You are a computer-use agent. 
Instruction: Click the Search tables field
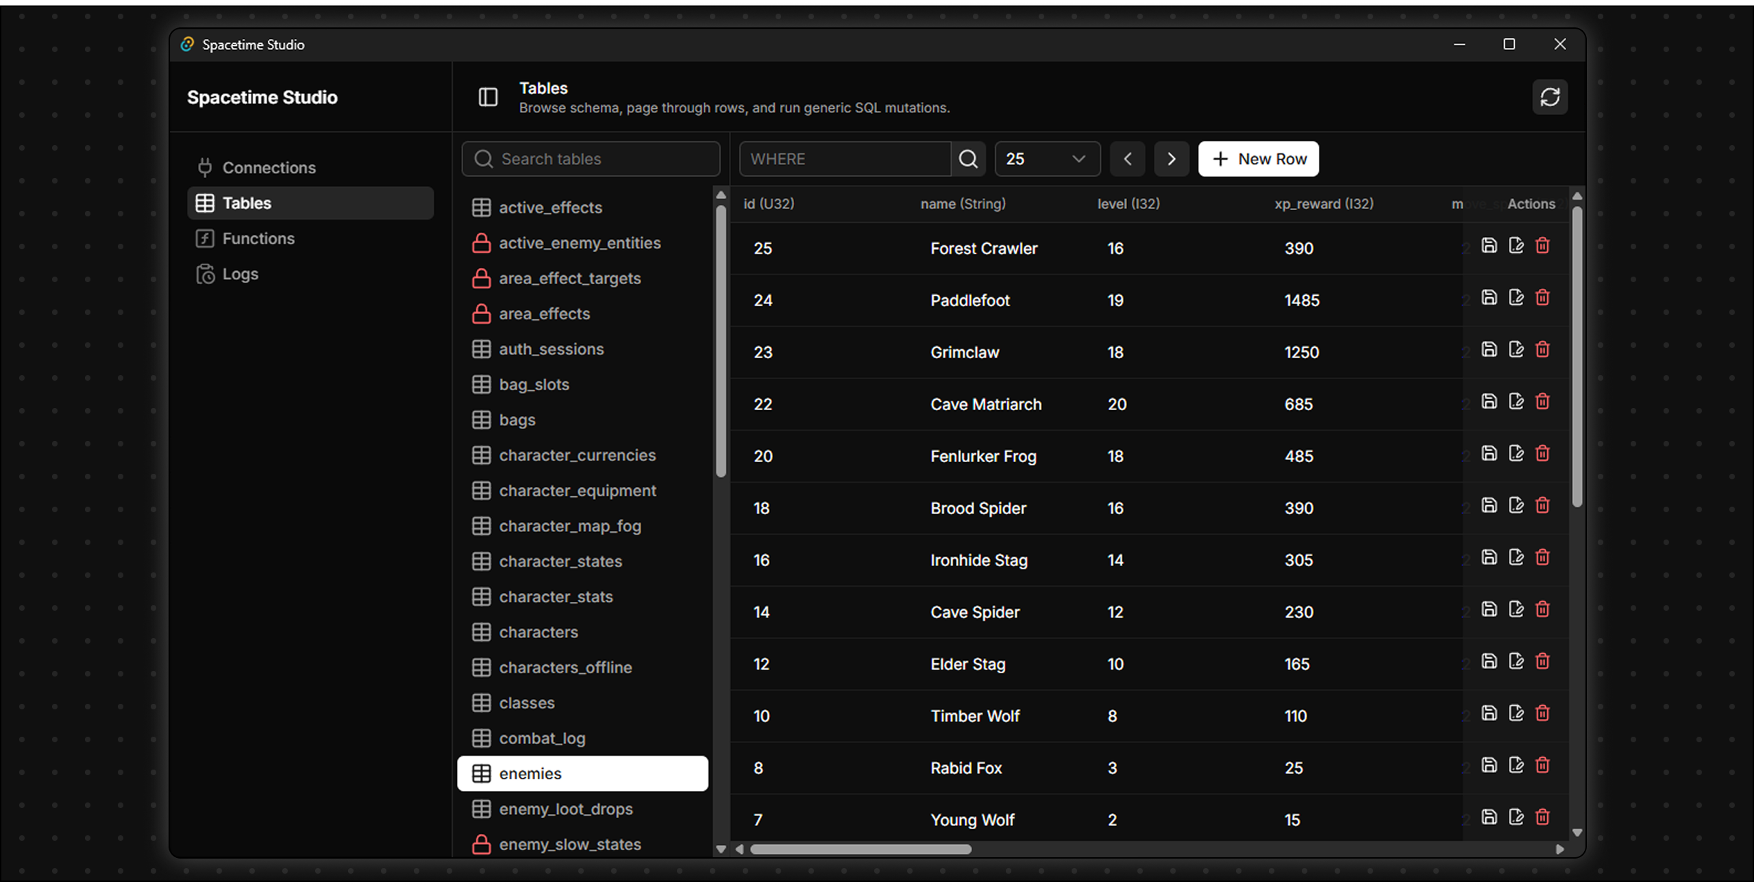click(x=591, y=159)
